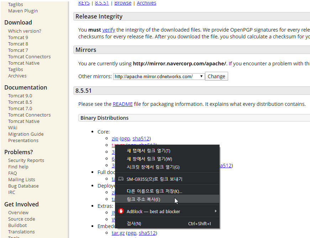This screenshot has height=238, width=310.
Task: Open Tomcat Connectors under Documentation
Action: 30,115
